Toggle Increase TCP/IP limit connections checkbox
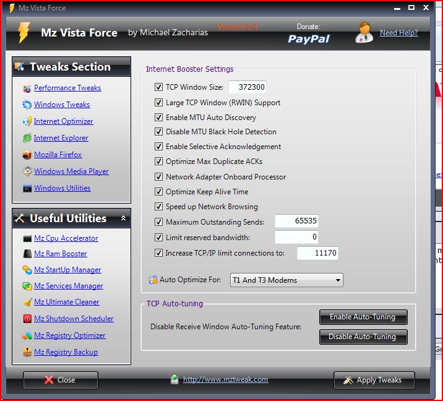 tap(158, 252)
